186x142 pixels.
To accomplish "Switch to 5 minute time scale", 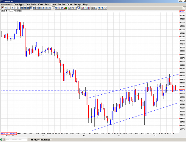I will [19, 8].
